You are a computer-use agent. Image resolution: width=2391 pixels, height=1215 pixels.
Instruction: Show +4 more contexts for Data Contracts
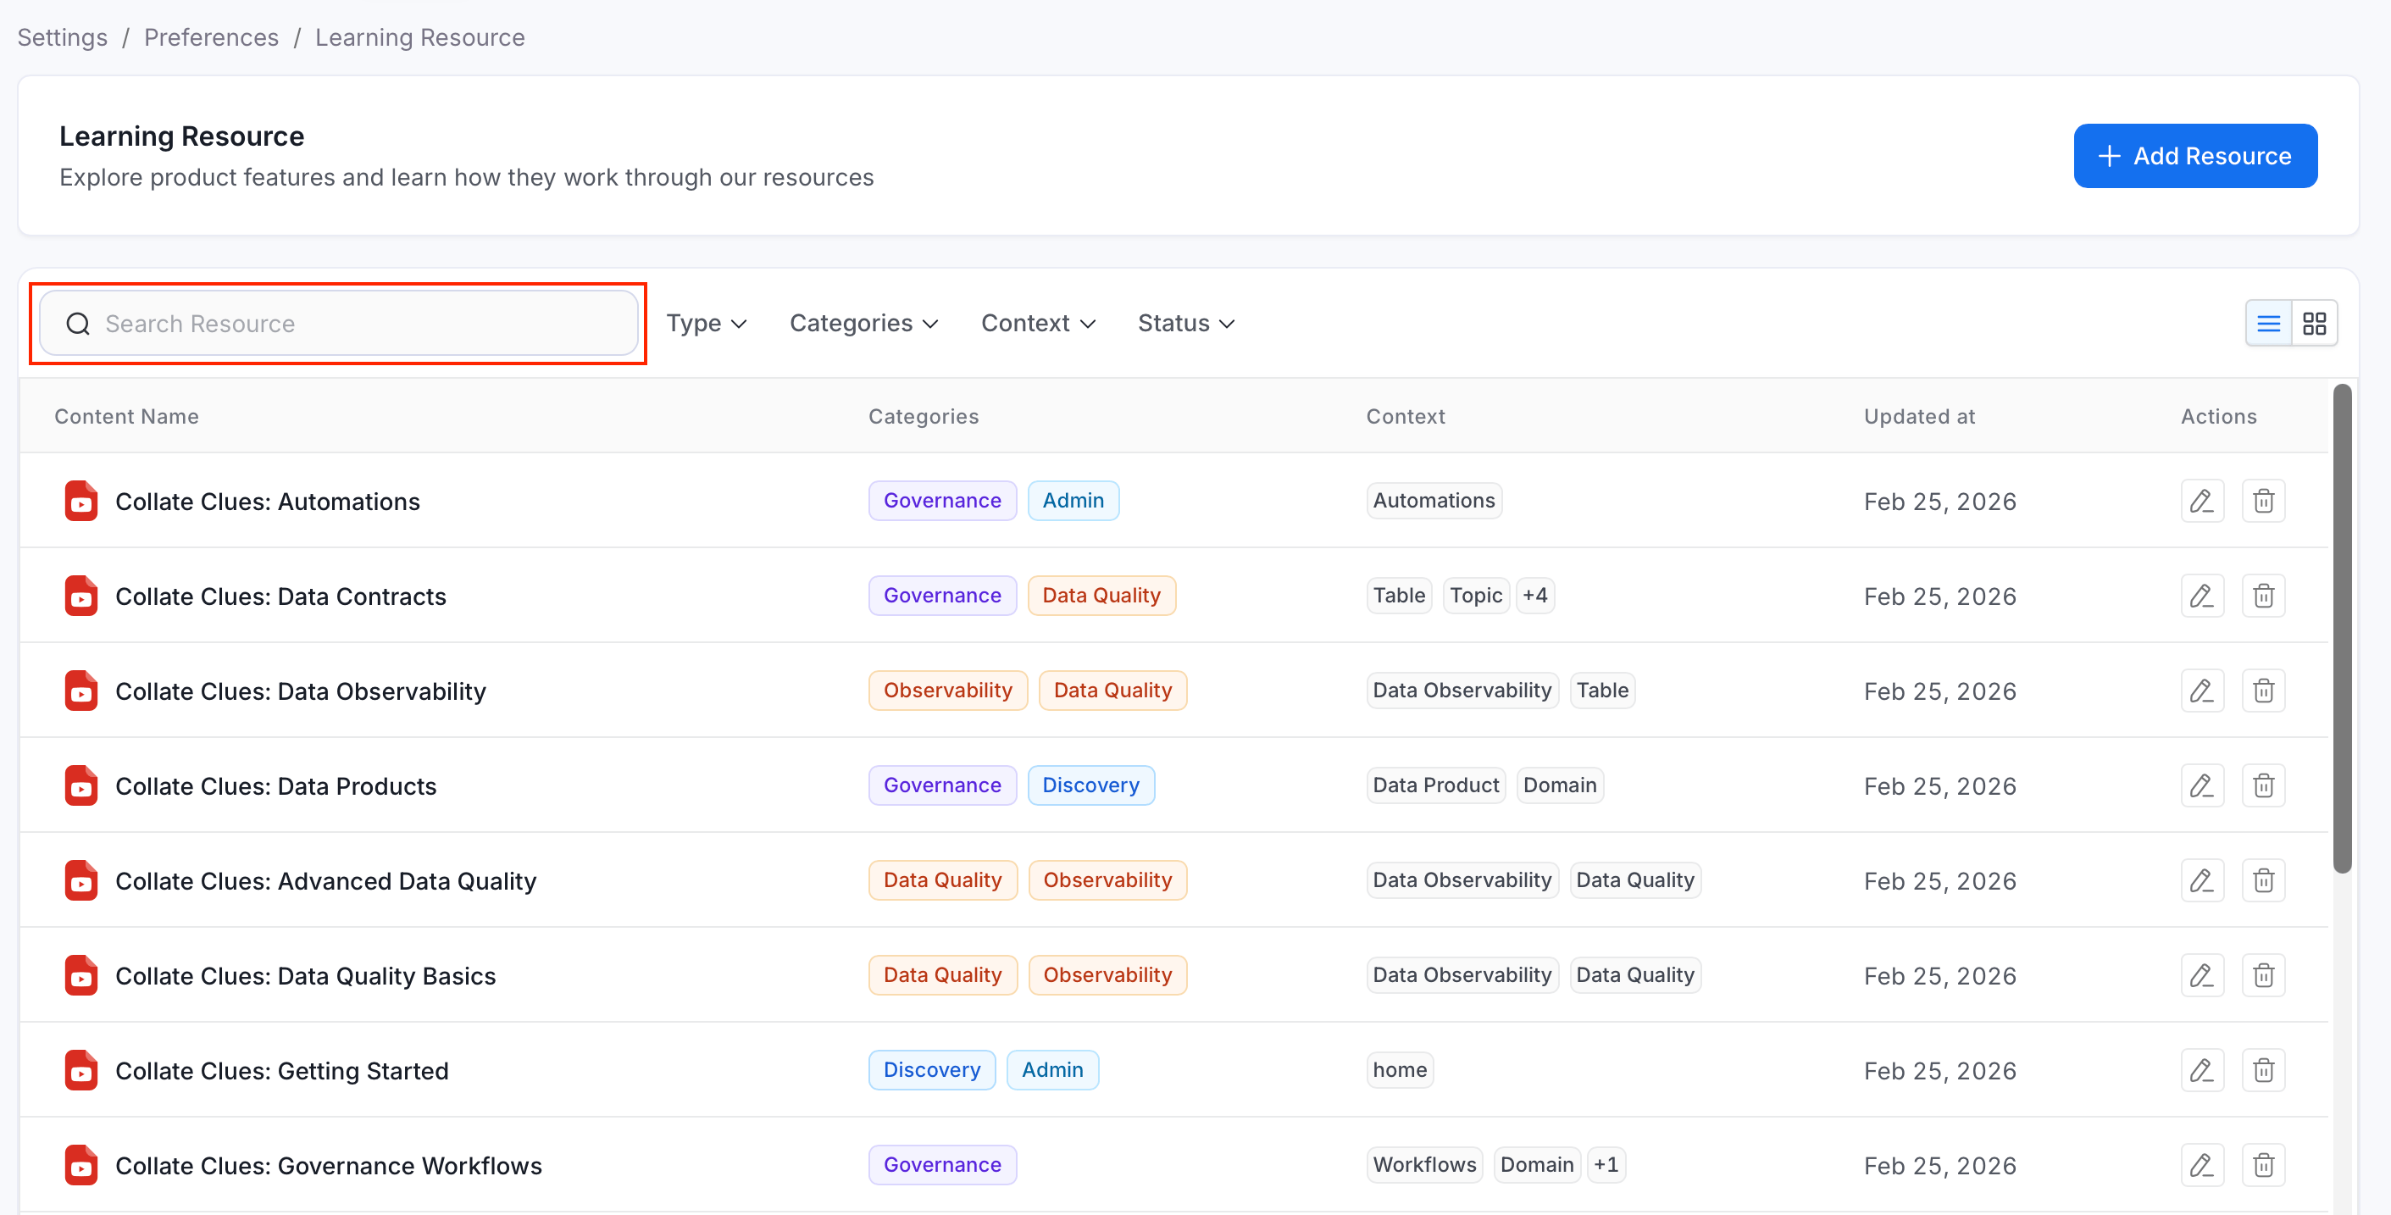(x=1535, y=595)
